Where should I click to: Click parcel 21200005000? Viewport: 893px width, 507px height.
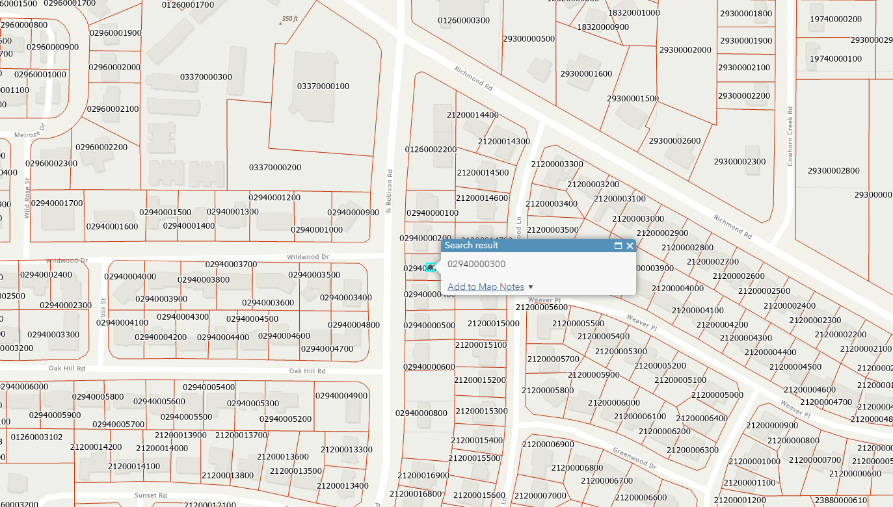(x=717, y=395)
